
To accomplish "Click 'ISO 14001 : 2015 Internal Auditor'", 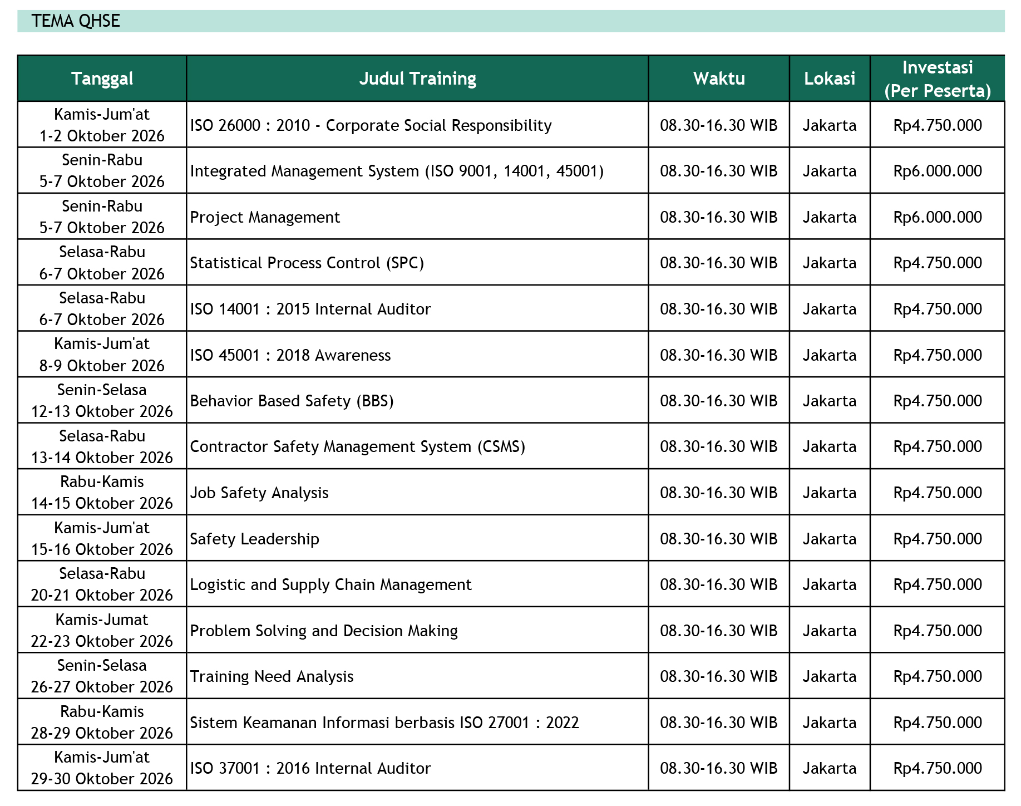I will tap(310, 309).
